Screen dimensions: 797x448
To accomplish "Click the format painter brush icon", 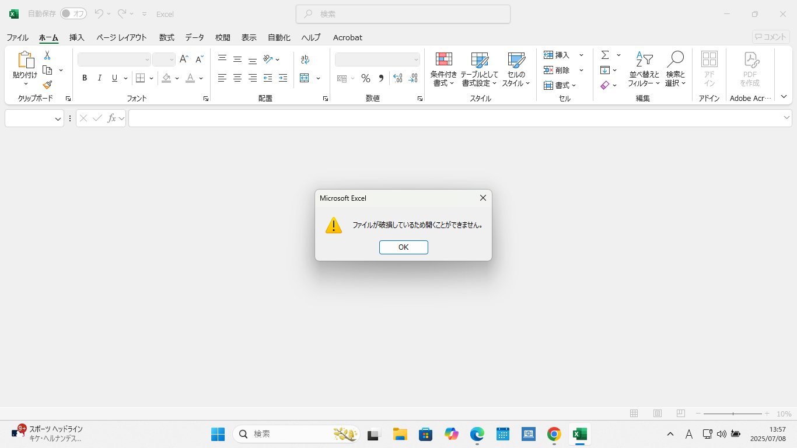I will point(47,85).
